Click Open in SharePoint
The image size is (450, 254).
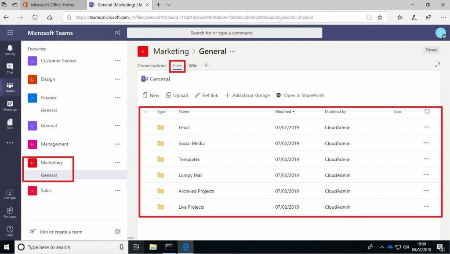pos(300,95)
